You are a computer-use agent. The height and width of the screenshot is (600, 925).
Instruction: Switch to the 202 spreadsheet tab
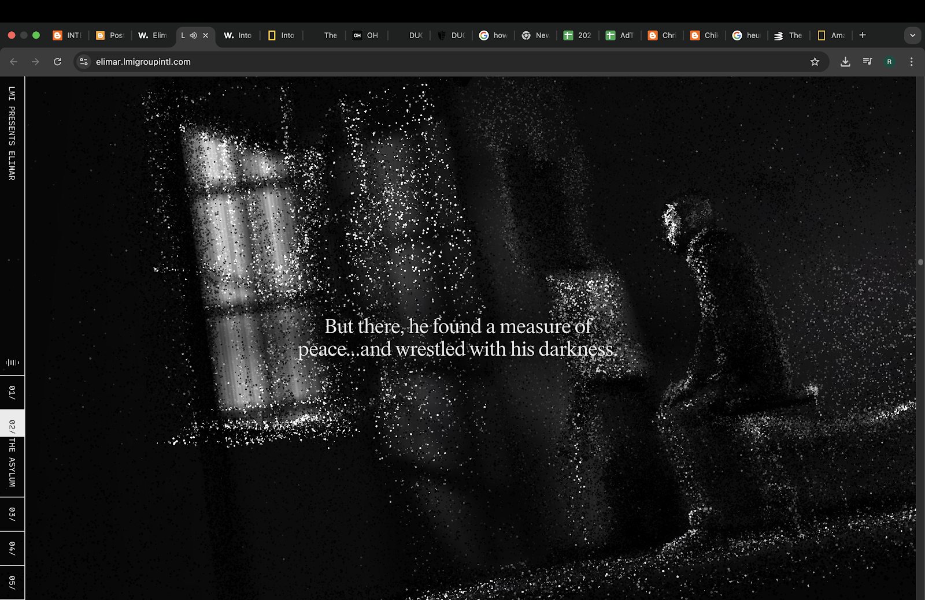578,35
